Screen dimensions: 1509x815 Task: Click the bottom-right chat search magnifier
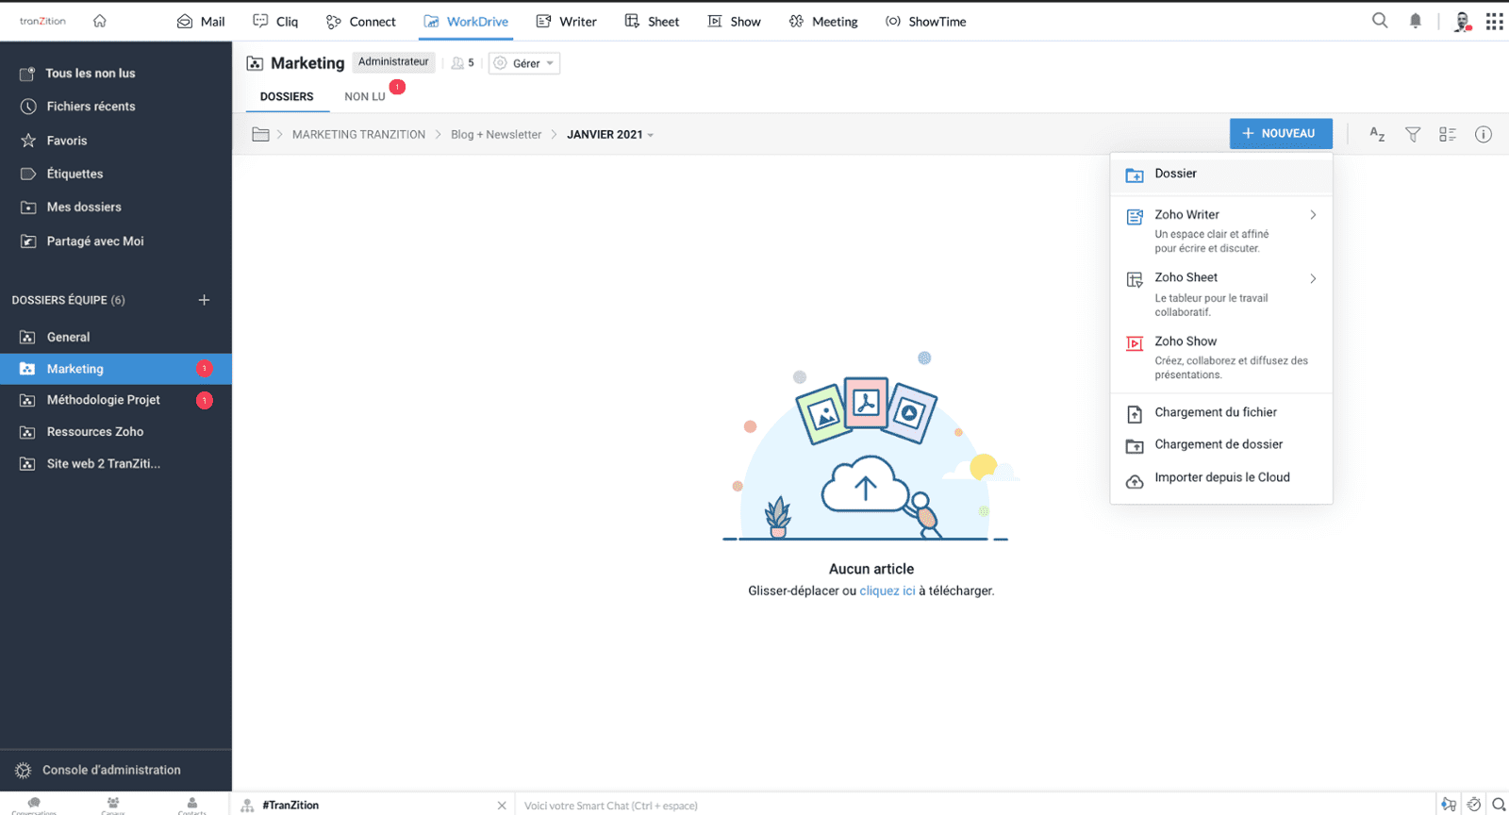coord(1499,805)
